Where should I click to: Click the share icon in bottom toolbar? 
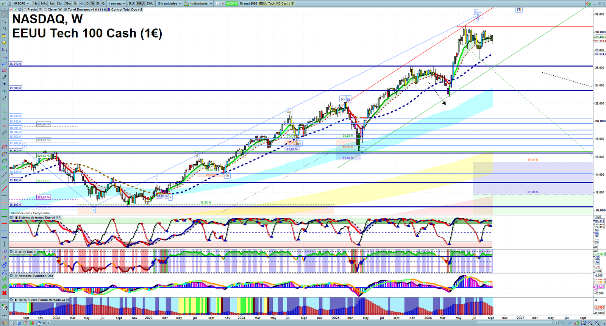pyautogui.click(x=12, y=323)
